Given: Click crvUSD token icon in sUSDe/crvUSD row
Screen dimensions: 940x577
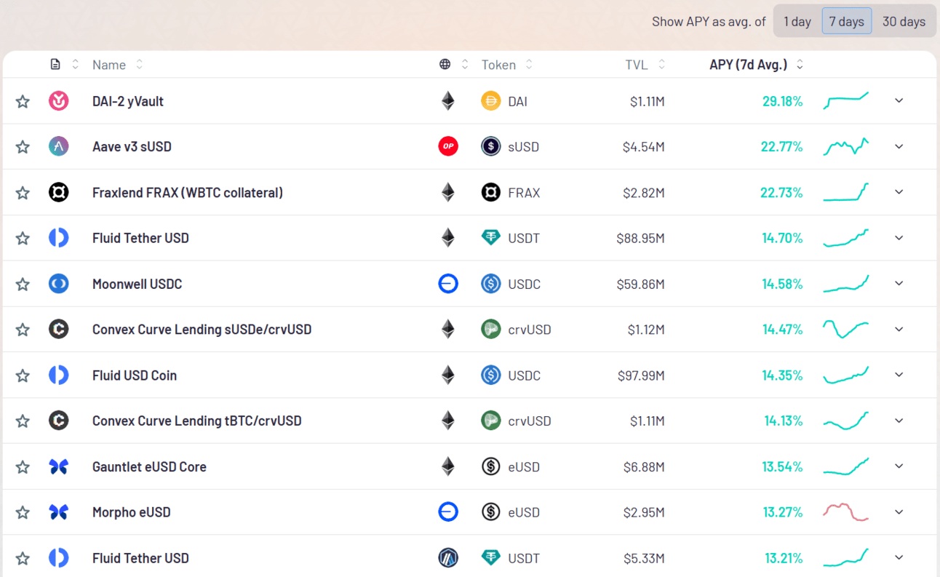Looking at the screenshot, I should pyautogui.click(x=491, y=330).
